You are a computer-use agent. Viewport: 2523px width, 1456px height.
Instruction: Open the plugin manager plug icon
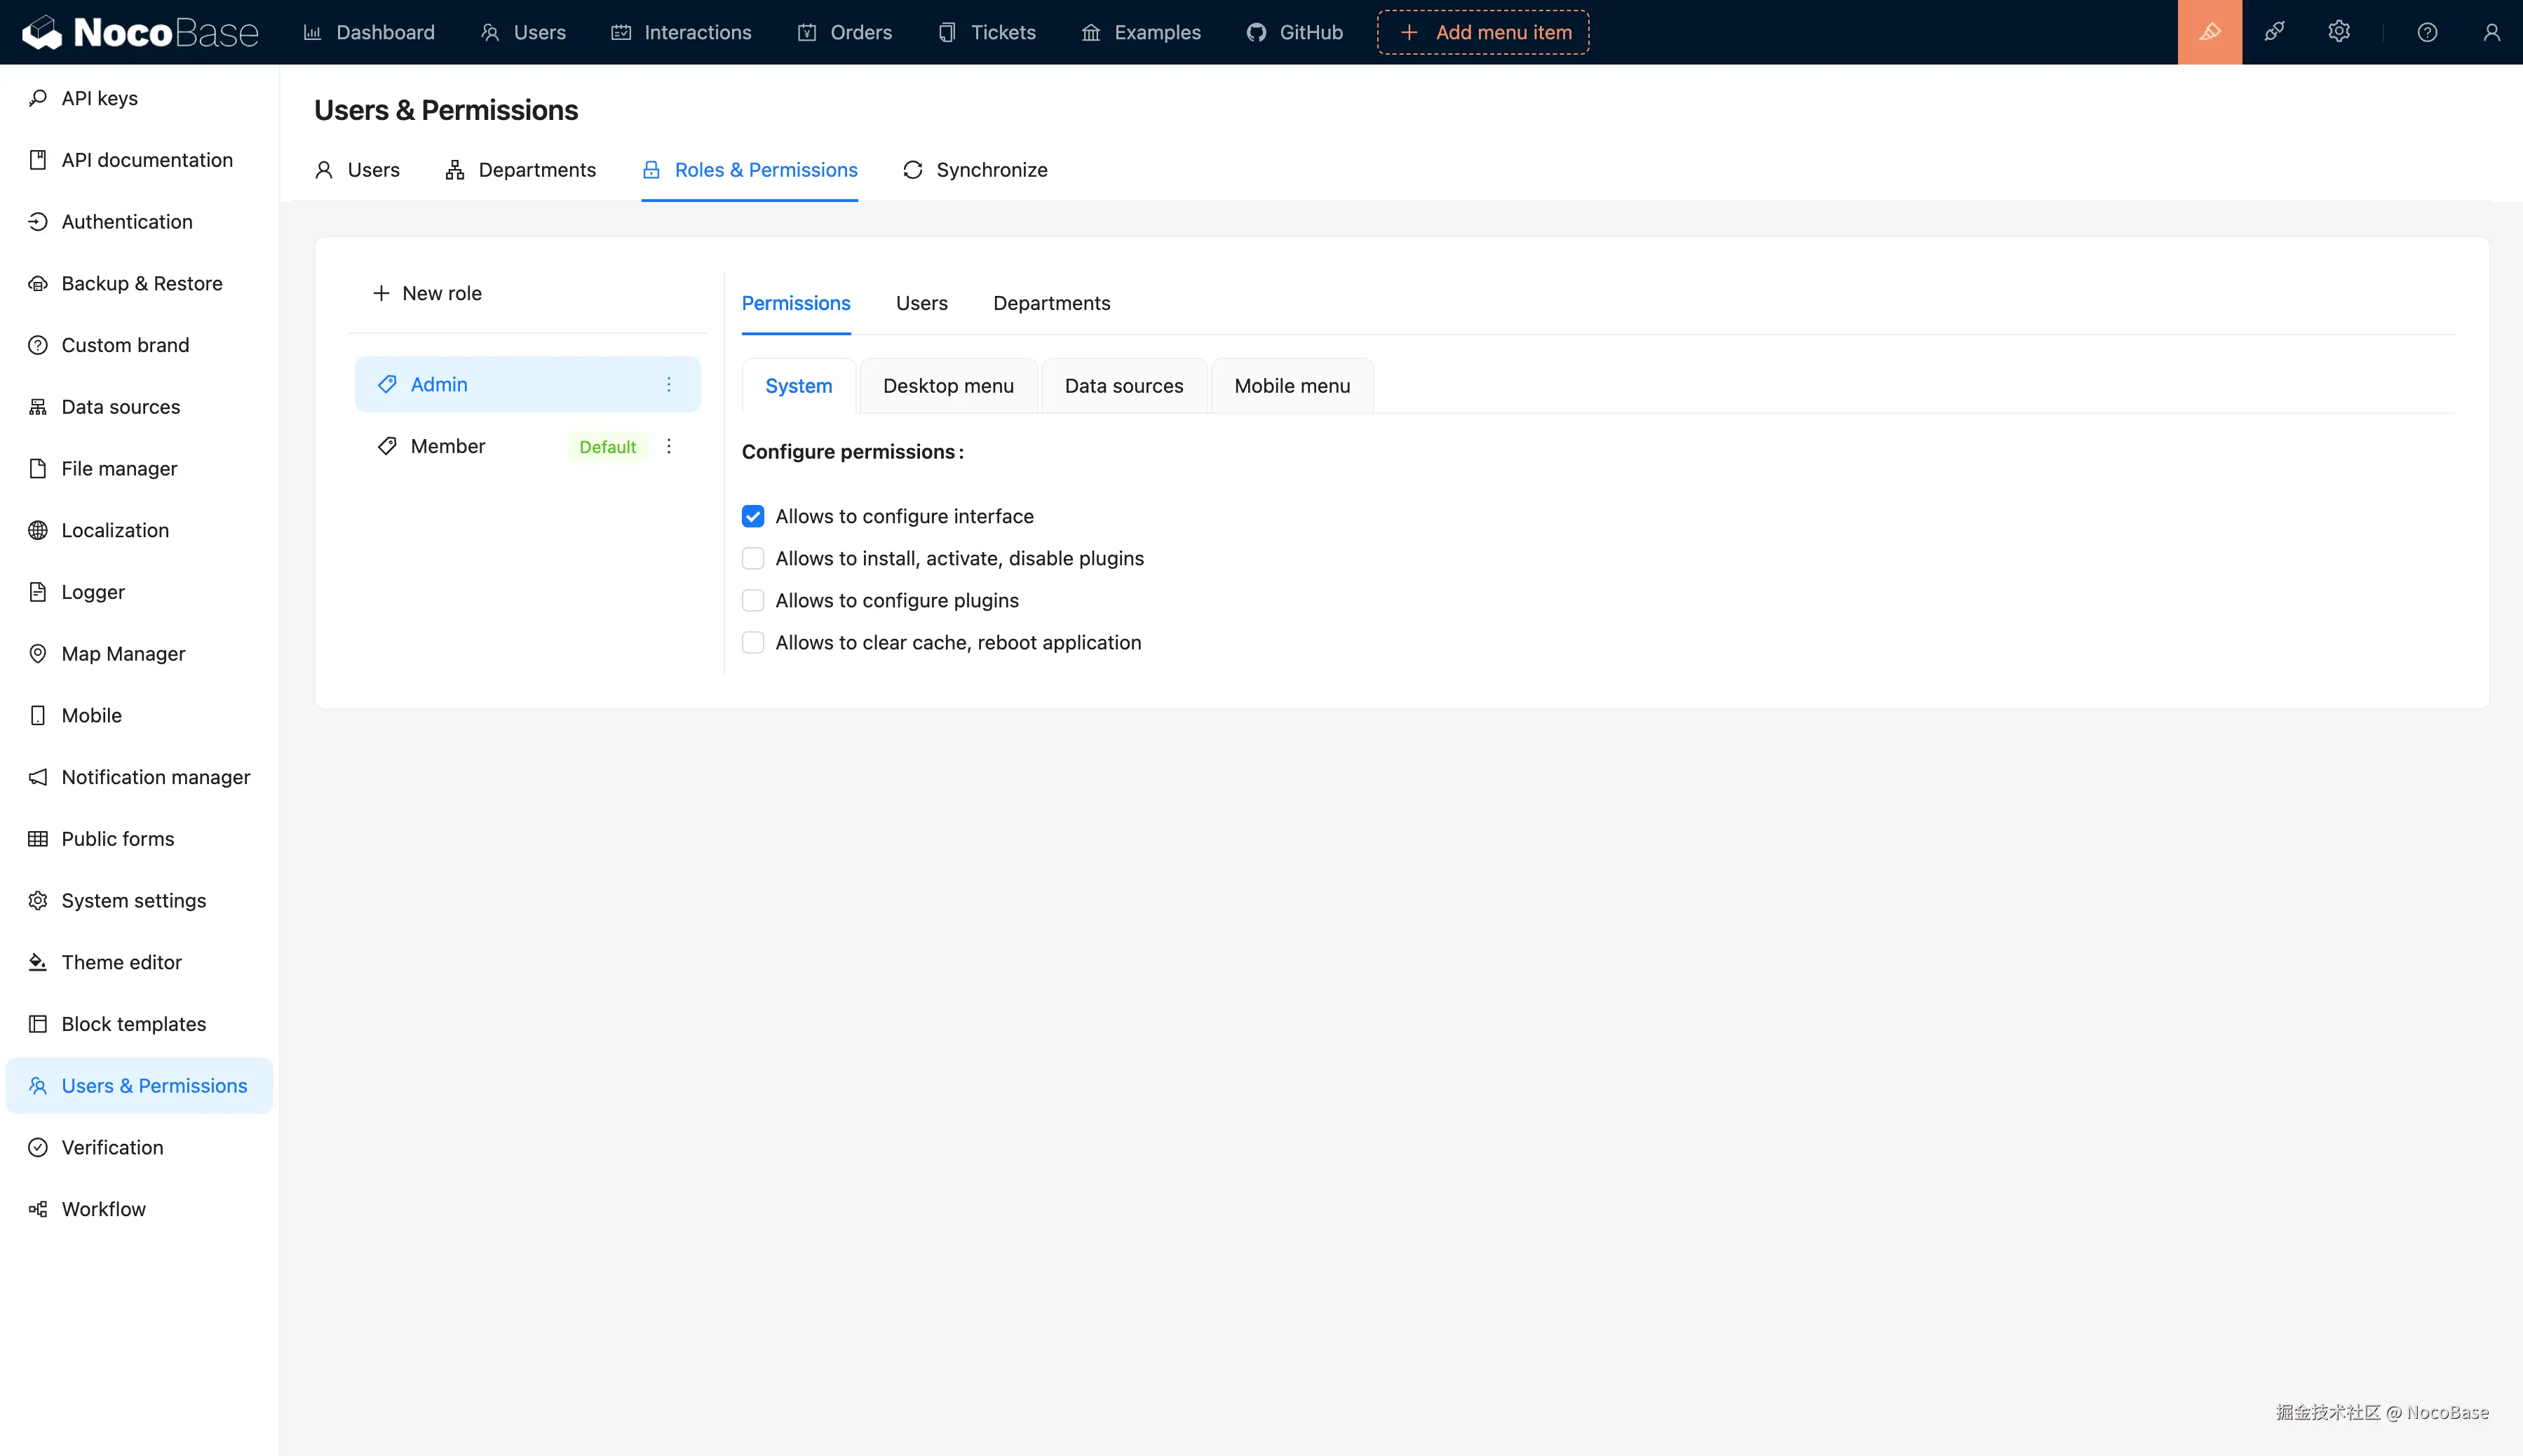pyautogui.click(x=2274, y=32)
